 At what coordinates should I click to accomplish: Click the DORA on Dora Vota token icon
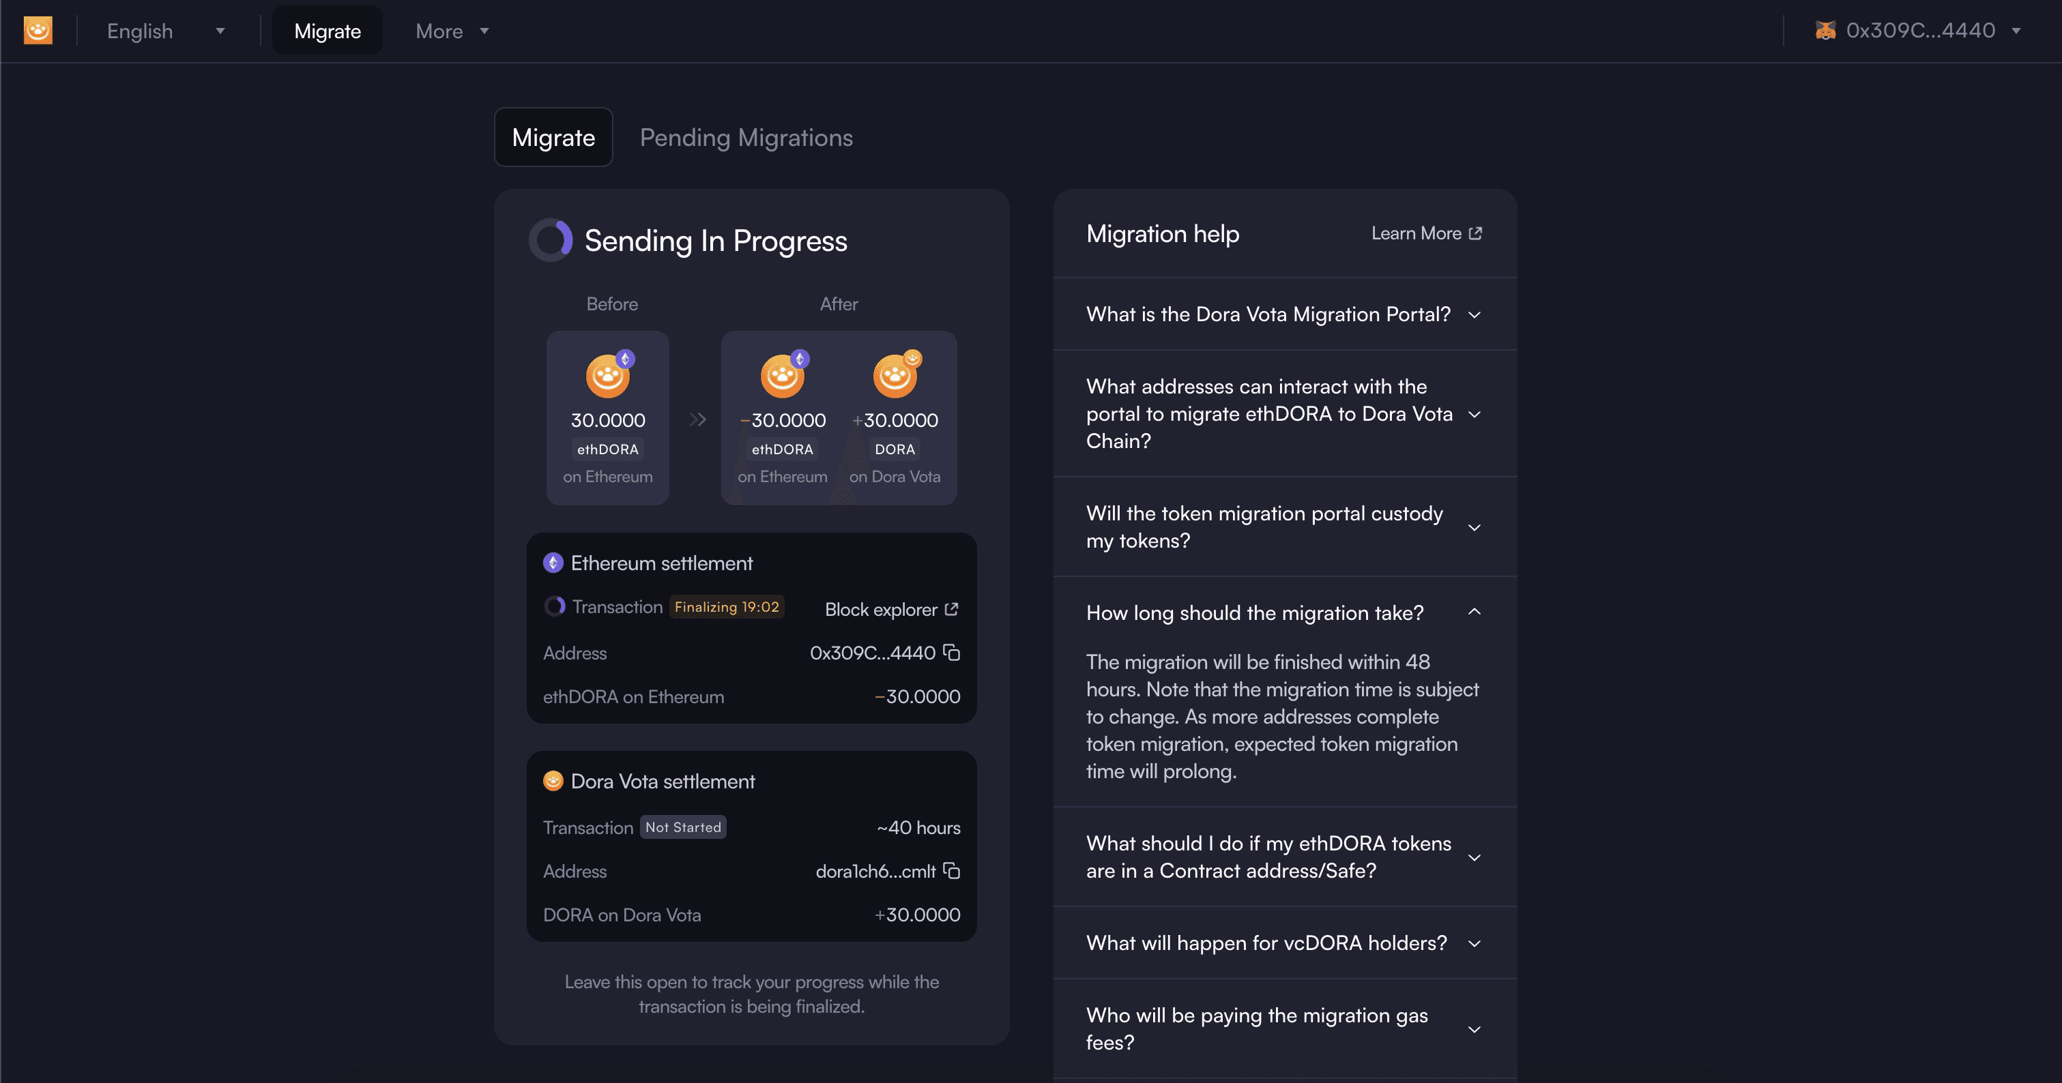895,374
